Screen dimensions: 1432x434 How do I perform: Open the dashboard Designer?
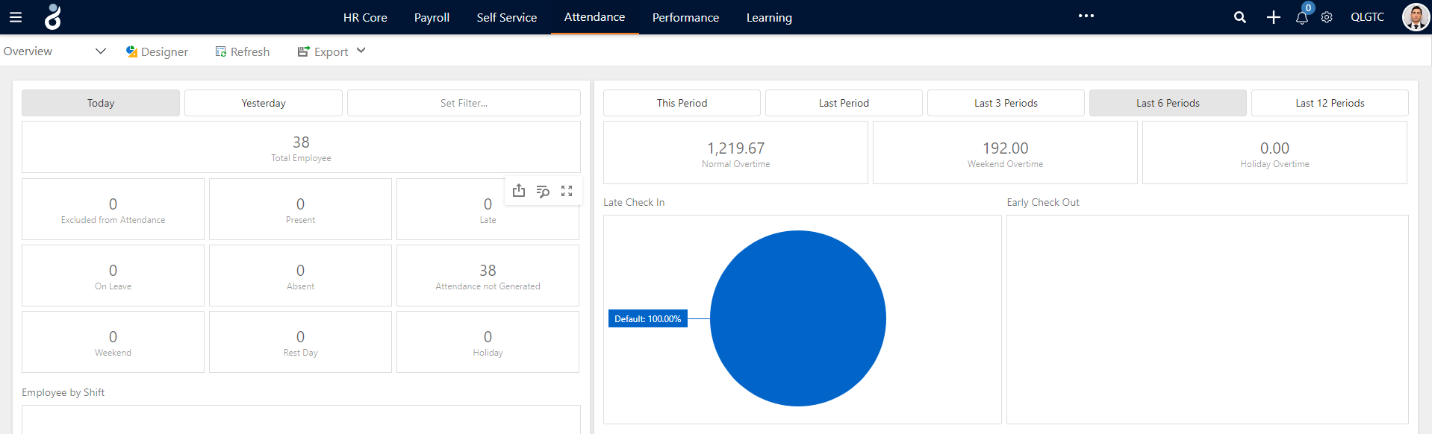(x=157, y=51)
